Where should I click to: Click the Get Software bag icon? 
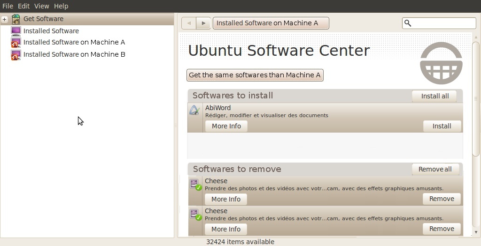tap(16, 19)
